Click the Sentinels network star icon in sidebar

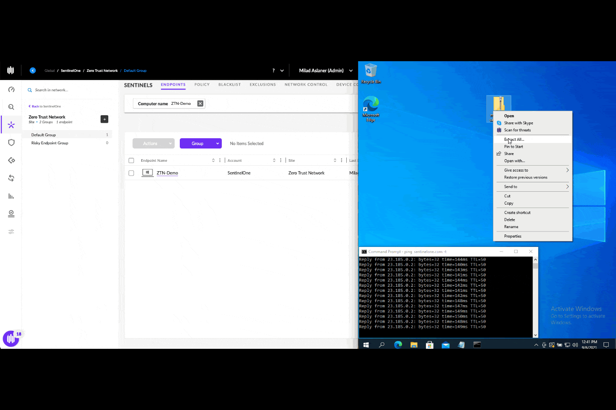tap(12, 125)
